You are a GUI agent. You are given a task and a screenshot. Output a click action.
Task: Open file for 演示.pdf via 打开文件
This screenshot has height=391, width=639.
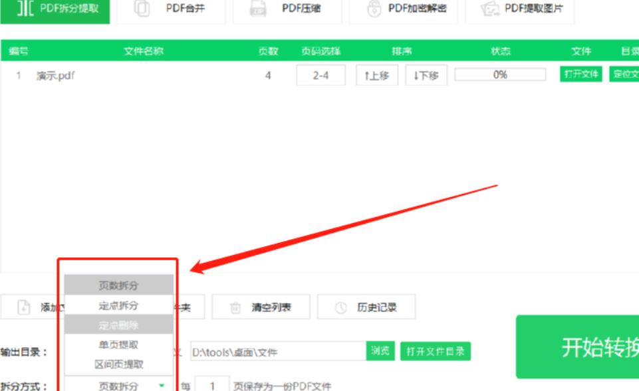tap(580, 74)
